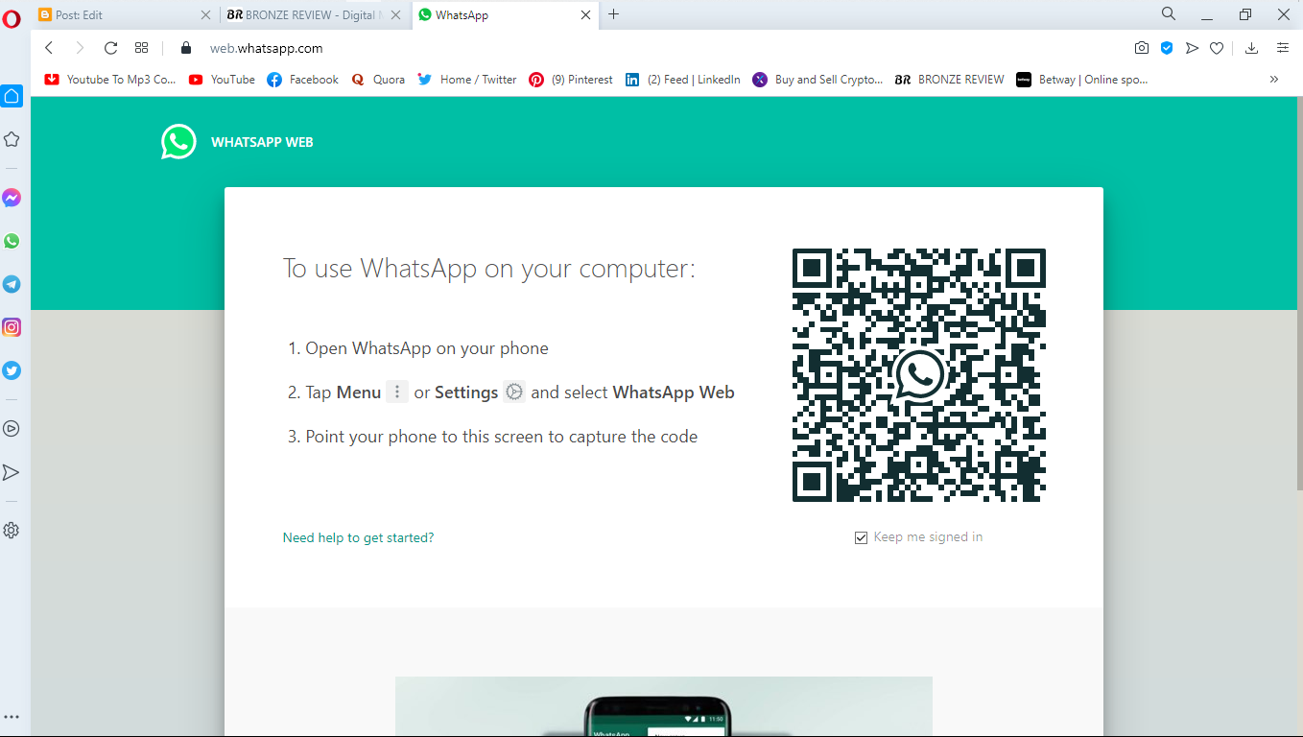Image resolution: width=1303 pixels, height=737 pixels.
Task: Go forward to the next page
Action: coord(80,48)
